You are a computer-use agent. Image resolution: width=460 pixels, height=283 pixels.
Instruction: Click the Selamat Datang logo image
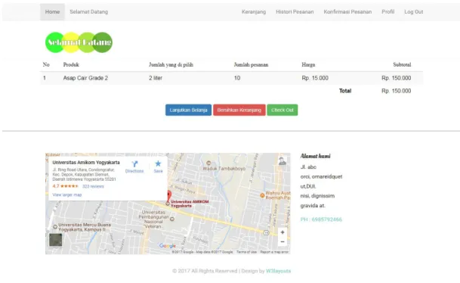pyautogui.click(x=79, y=42)
